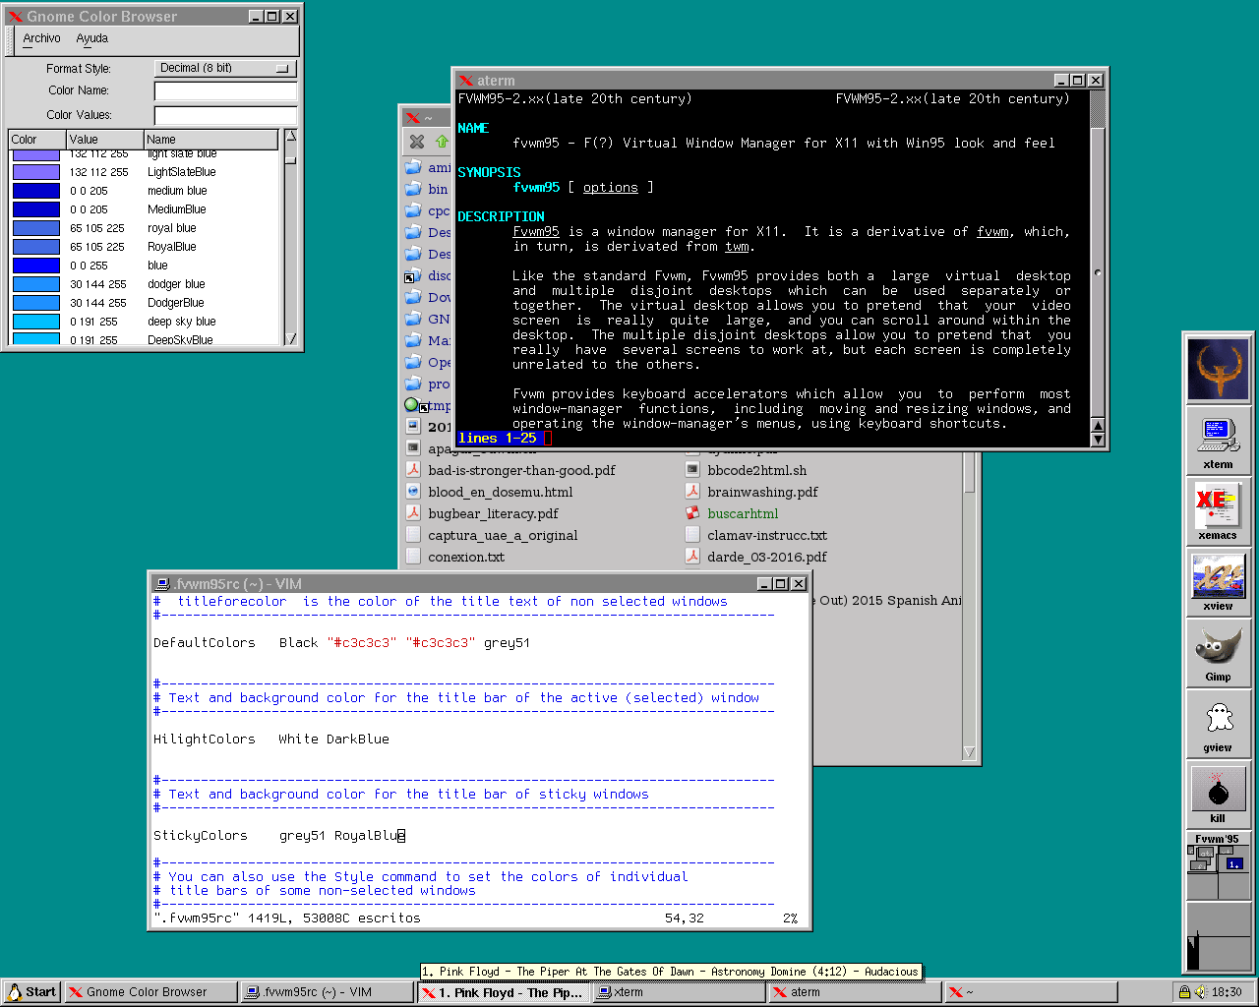
Task: Click the Name column header
Action: click(x=212, y=140)
